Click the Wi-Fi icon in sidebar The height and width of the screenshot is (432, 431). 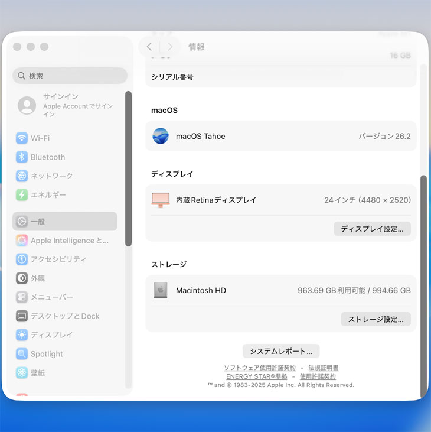[x=22, y=138]
